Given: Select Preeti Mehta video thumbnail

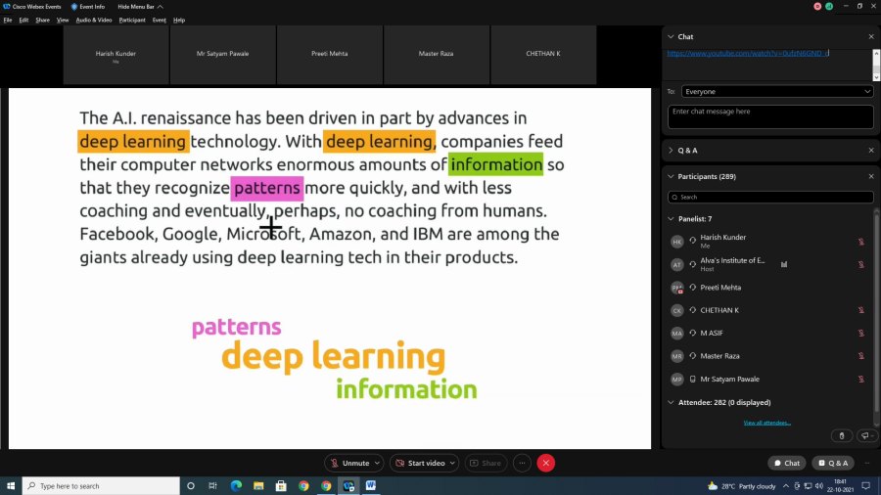Looking at the screenshot, I should point(329,55).
